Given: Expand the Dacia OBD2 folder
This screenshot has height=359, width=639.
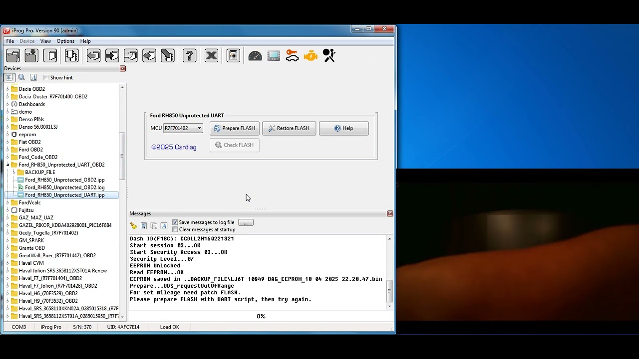Looking at the screenshot, I should (x=7, y=89).
